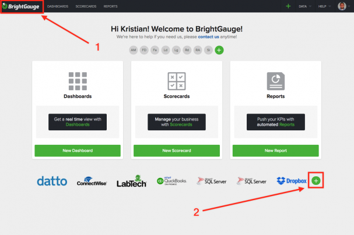Click the Scorecards checklist icon
The height and width of the screenshot is (235, 354).
tap(177, 80)
